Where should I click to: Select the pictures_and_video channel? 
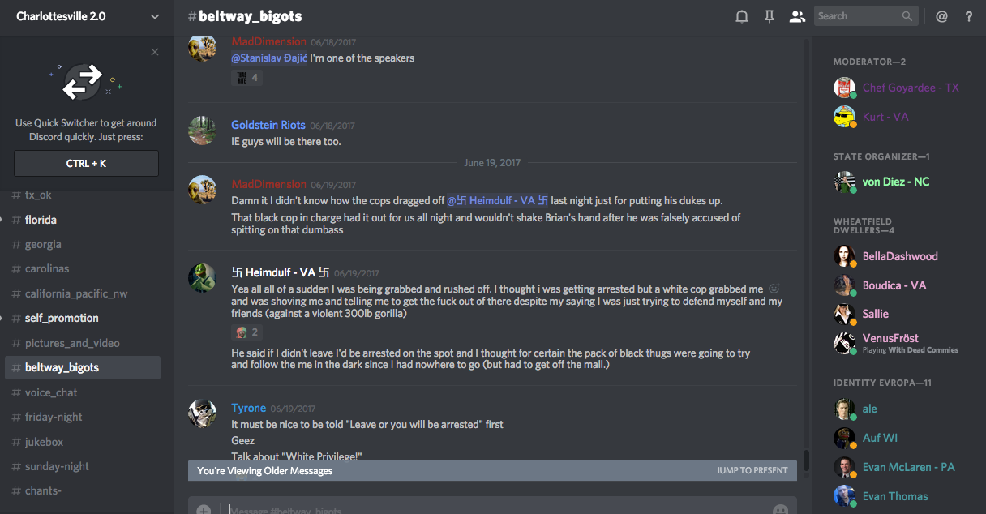(x=72, y=343)
